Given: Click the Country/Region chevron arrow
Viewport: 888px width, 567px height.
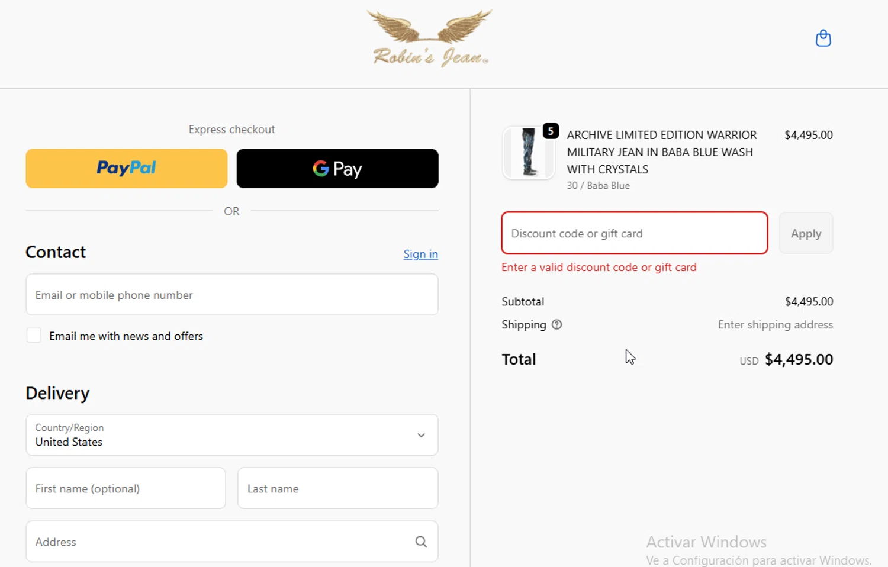Looking at the screenshot, I should (421, 435).
